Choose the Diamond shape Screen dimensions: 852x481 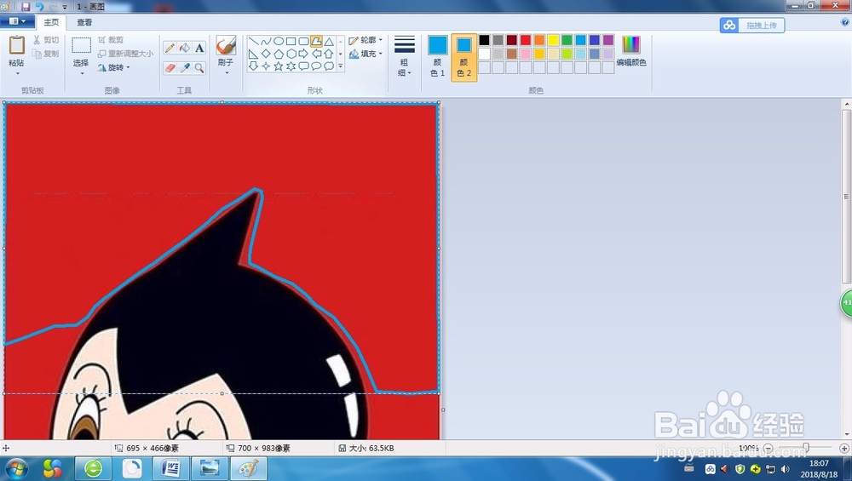[x=266, y=54]
